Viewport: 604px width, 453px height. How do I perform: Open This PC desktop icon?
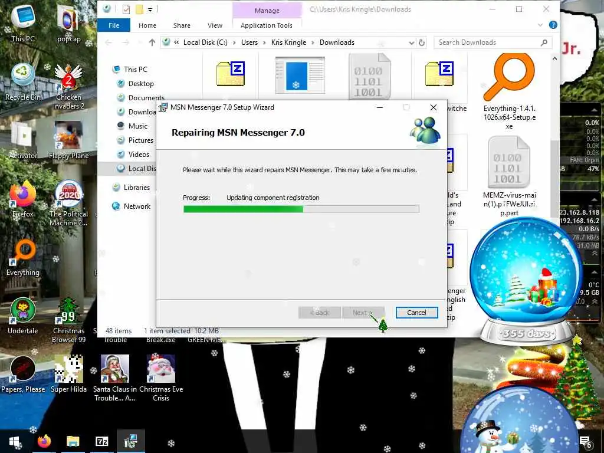(x=23, y=22)
